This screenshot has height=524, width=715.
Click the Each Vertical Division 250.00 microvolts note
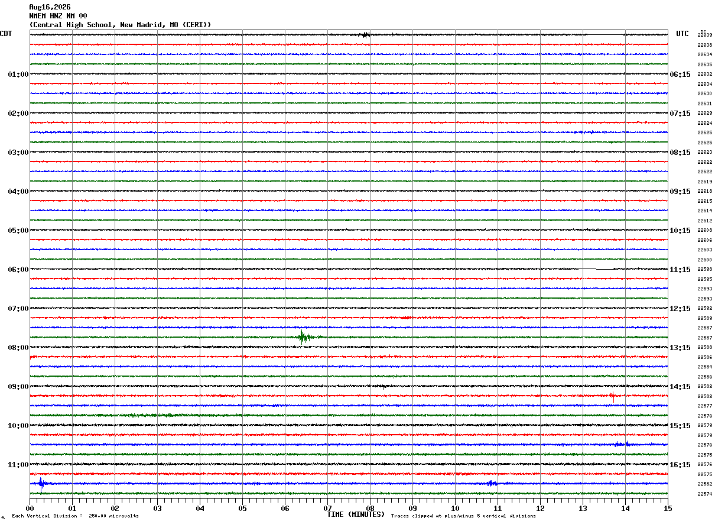coord(75,516)
